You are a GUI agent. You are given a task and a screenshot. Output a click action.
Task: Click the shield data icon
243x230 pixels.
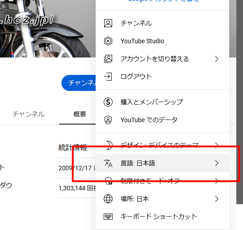[108, 120]
